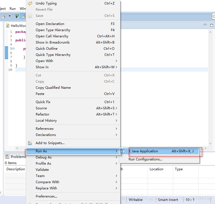
Task: Select Add to Snippets...
Action: 73,143
